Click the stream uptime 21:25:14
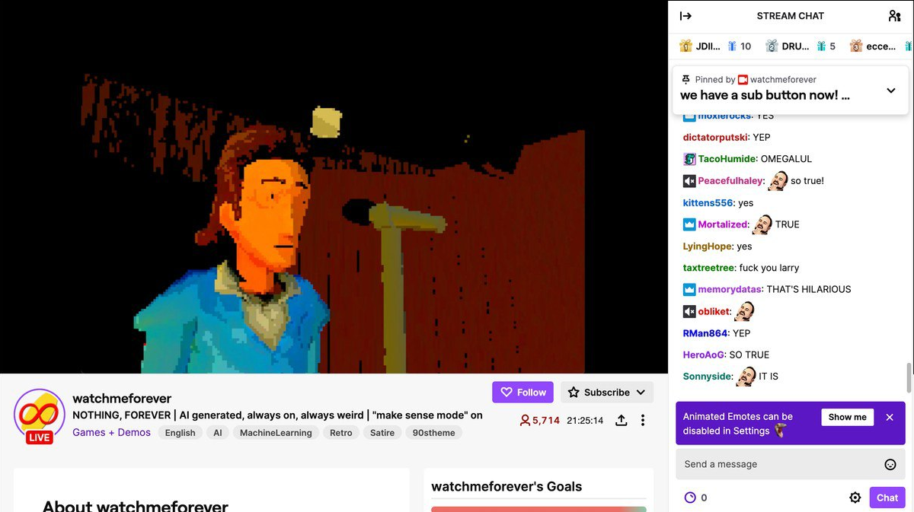The height and width of the screenshot is (512, 914). click(585, 420)
